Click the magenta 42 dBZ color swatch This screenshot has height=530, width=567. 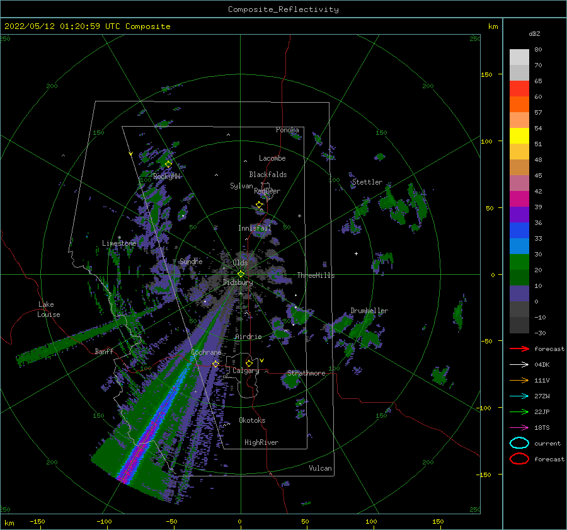519,199
